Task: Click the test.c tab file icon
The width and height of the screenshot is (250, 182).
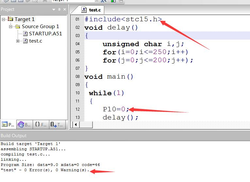Action: (x=84, y=10)
